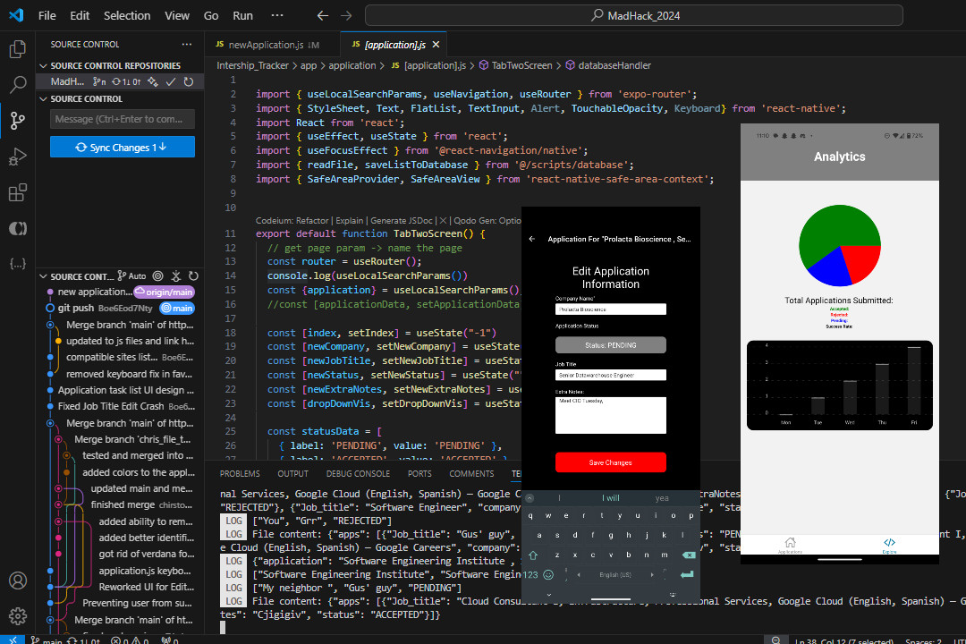
Task: Open the Status: PENDING dropdown
Action: coord(610,345)
